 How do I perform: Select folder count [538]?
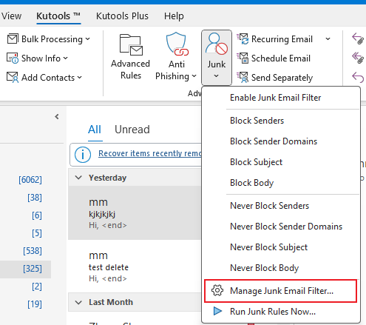33,251
